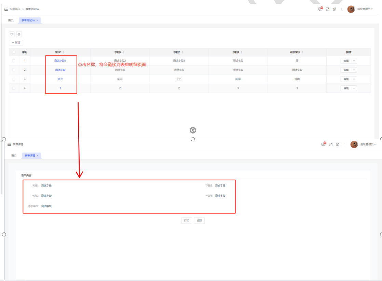The image size is (382, 281).
Task: Click the user avatar on the 表单详情 page header
Action: (354, 144)
